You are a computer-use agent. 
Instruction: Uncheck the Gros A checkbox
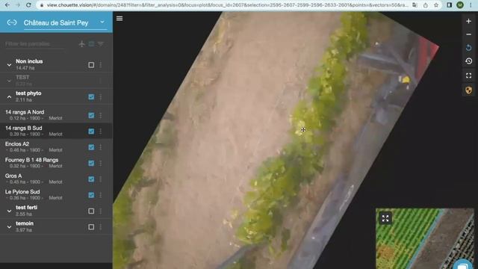point(91,179)
